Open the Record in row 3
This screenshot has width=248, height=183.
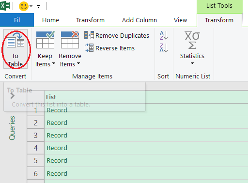(57, 136)
